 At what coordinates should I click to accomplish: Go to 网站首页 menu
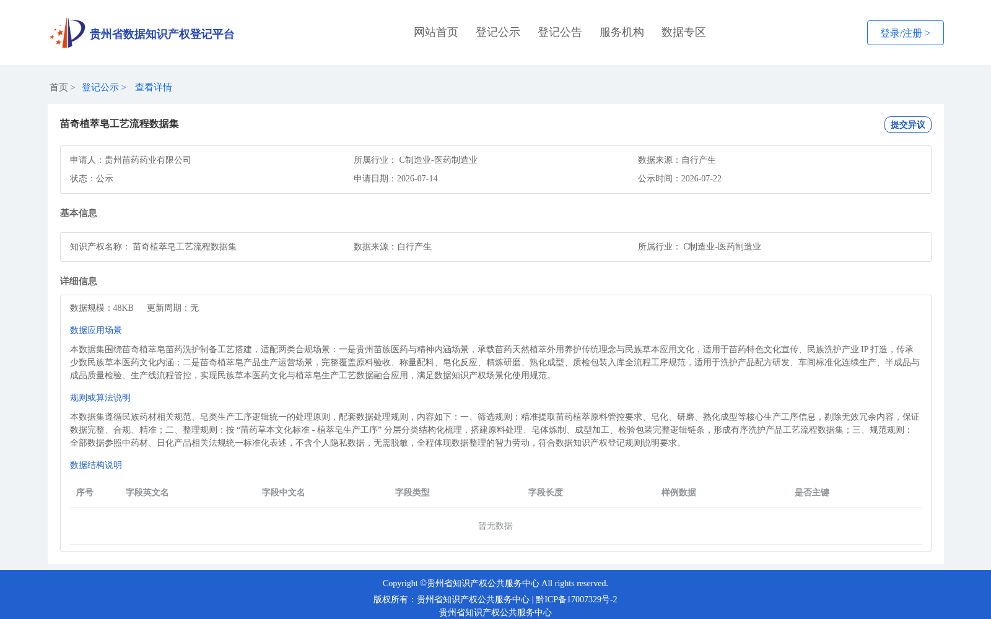coord(436,32)
